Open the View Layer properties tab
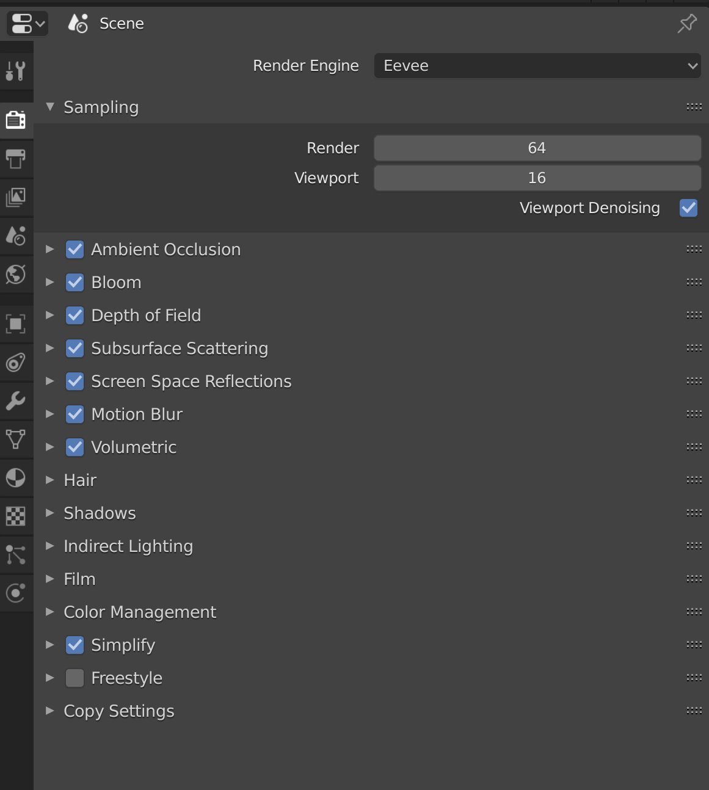 16,197
